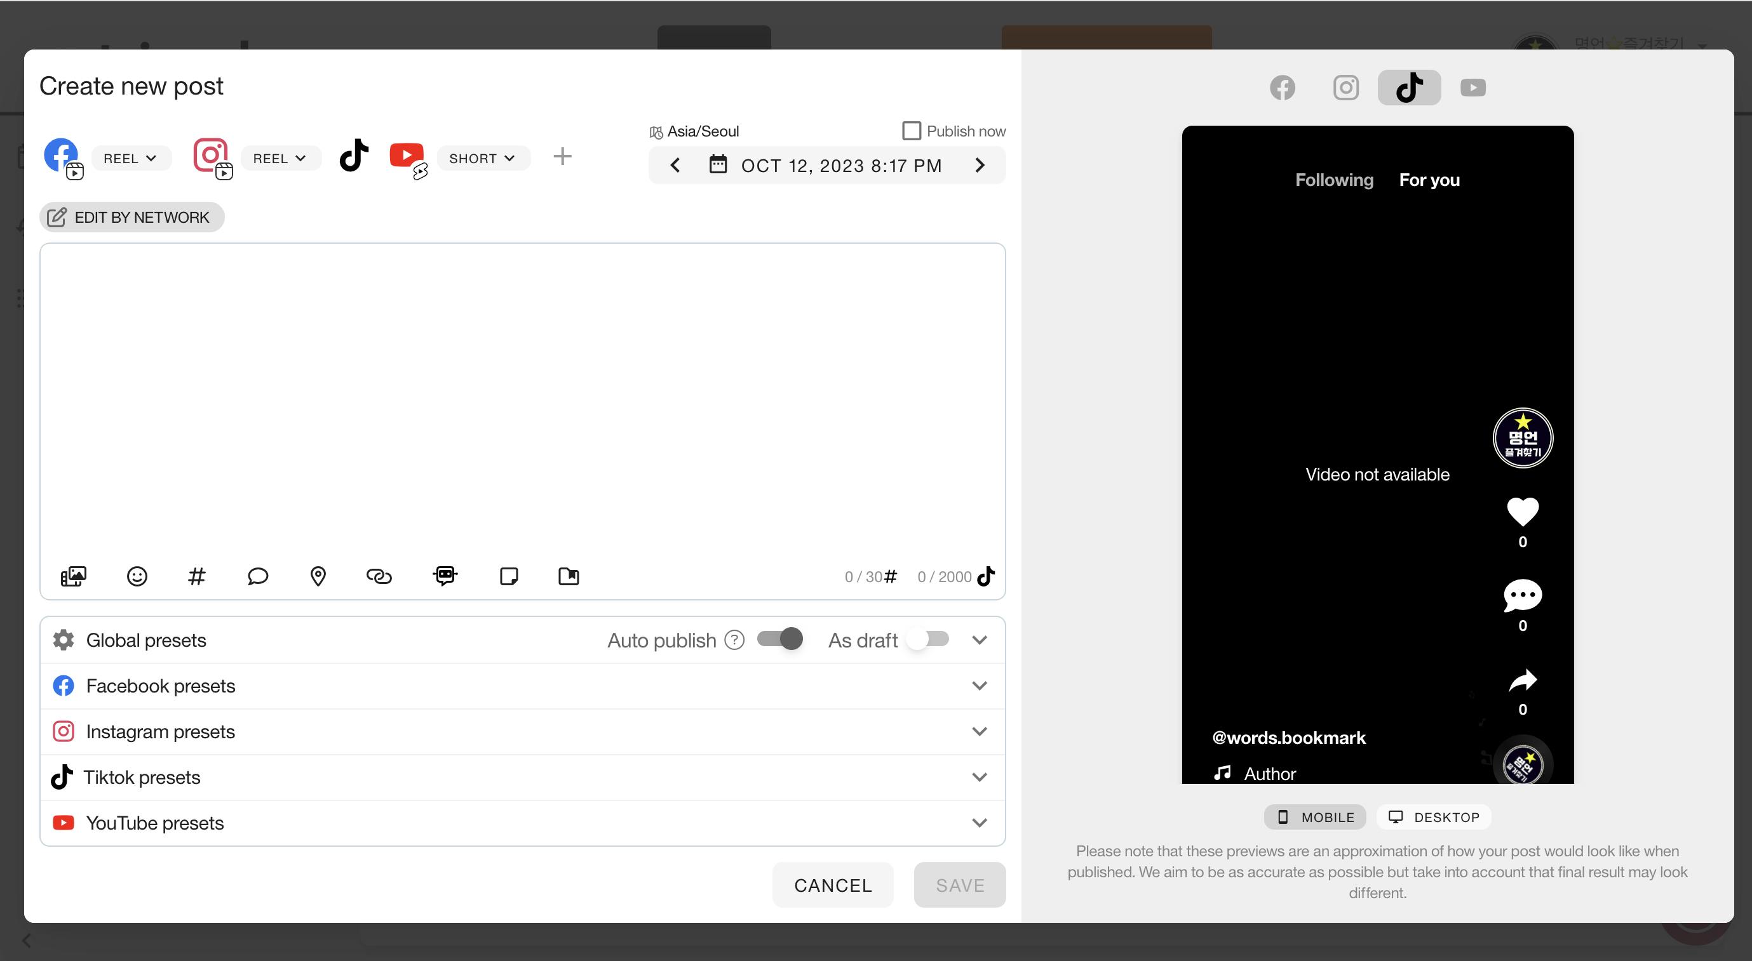Image resolution: width=1752 pixels, height=961 pixels.
Task: Click the media upload icon in the editor toolbar
Action: click(74, 576)
